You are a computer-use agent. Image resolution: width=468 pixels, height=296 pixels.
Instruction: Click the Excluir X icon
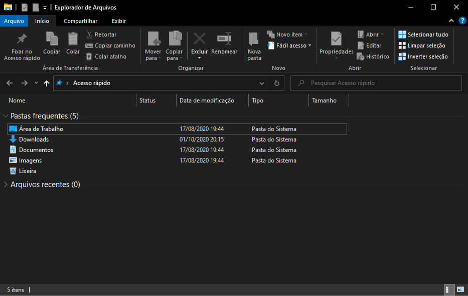[x=199, y=39]
